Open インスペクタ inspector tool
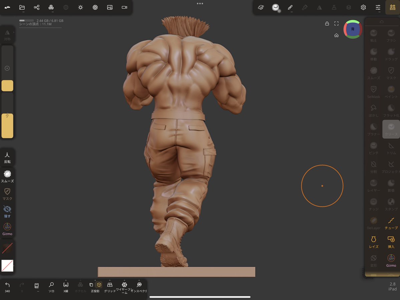The height and width of the screenshot is (300, 400). pyautogui.click(x=139, y=287)
